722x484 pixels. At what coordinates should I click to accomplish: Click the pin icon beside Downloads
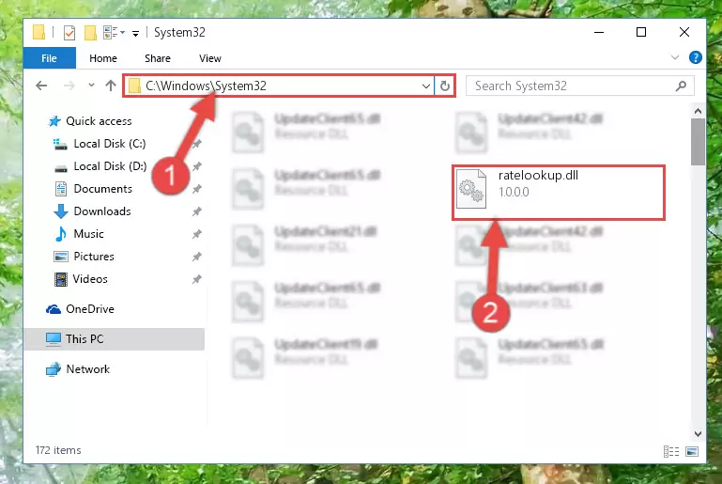click(x=197, y=211)
